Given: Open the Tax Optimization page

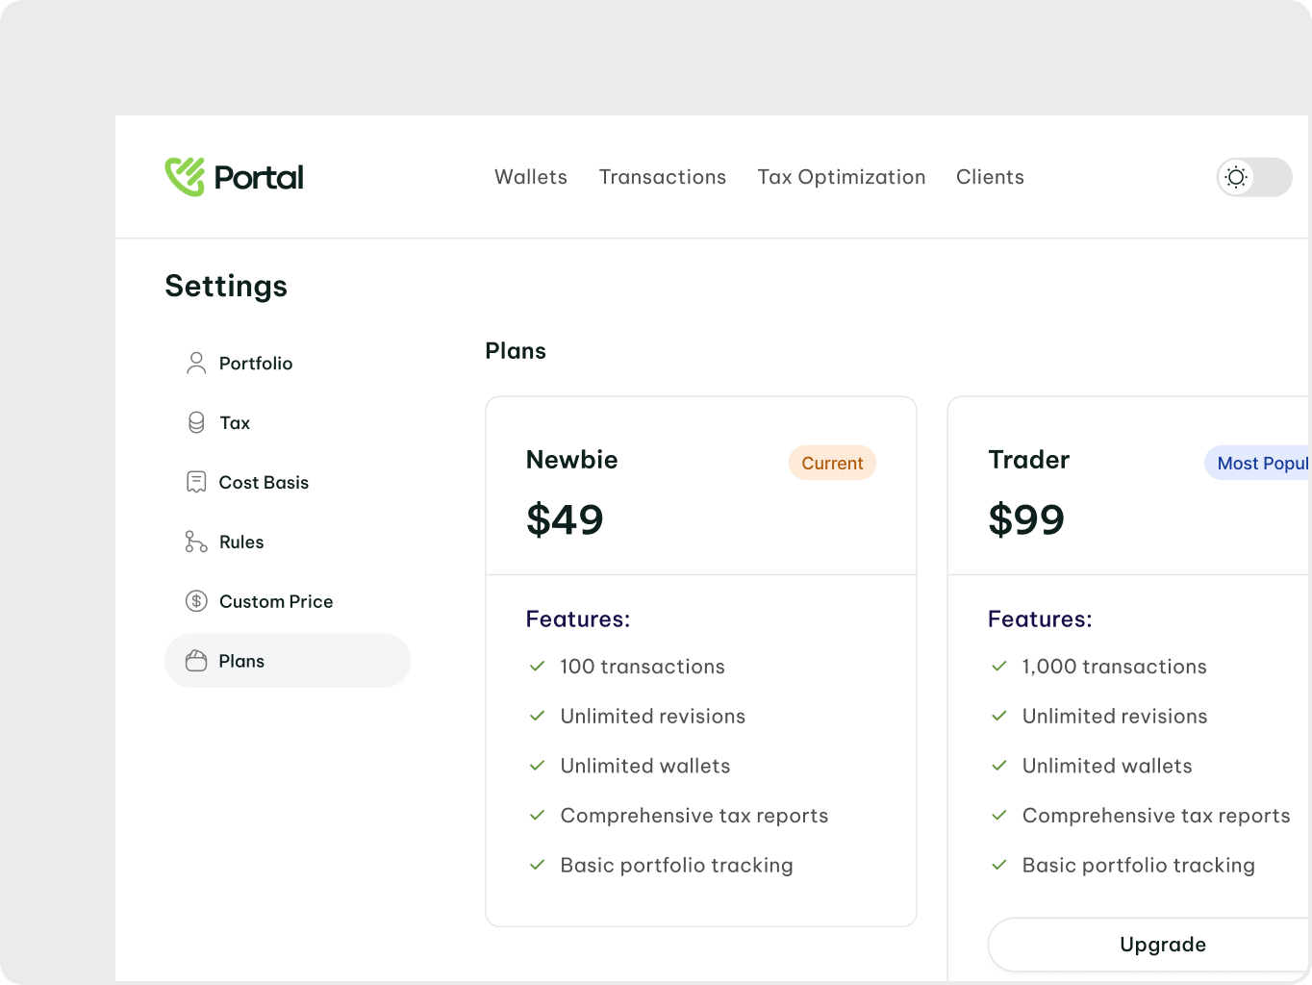Looking at the screenshot, I should [x=842, y=177].
